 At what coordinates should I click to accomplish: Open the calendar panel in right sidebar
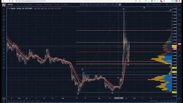(179, 24)
